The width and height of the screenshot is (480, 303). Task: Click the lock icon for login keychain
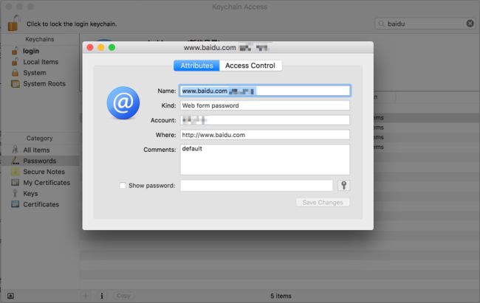[13, 24]
